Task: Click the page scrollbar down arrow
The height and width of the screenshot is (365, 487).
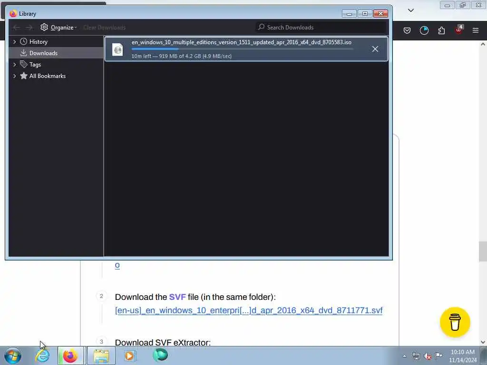Action: [483, 342]
